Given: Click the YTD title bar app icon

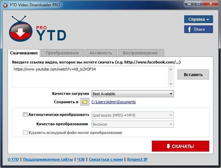Looking at the screenshot, I should (5, 5).
